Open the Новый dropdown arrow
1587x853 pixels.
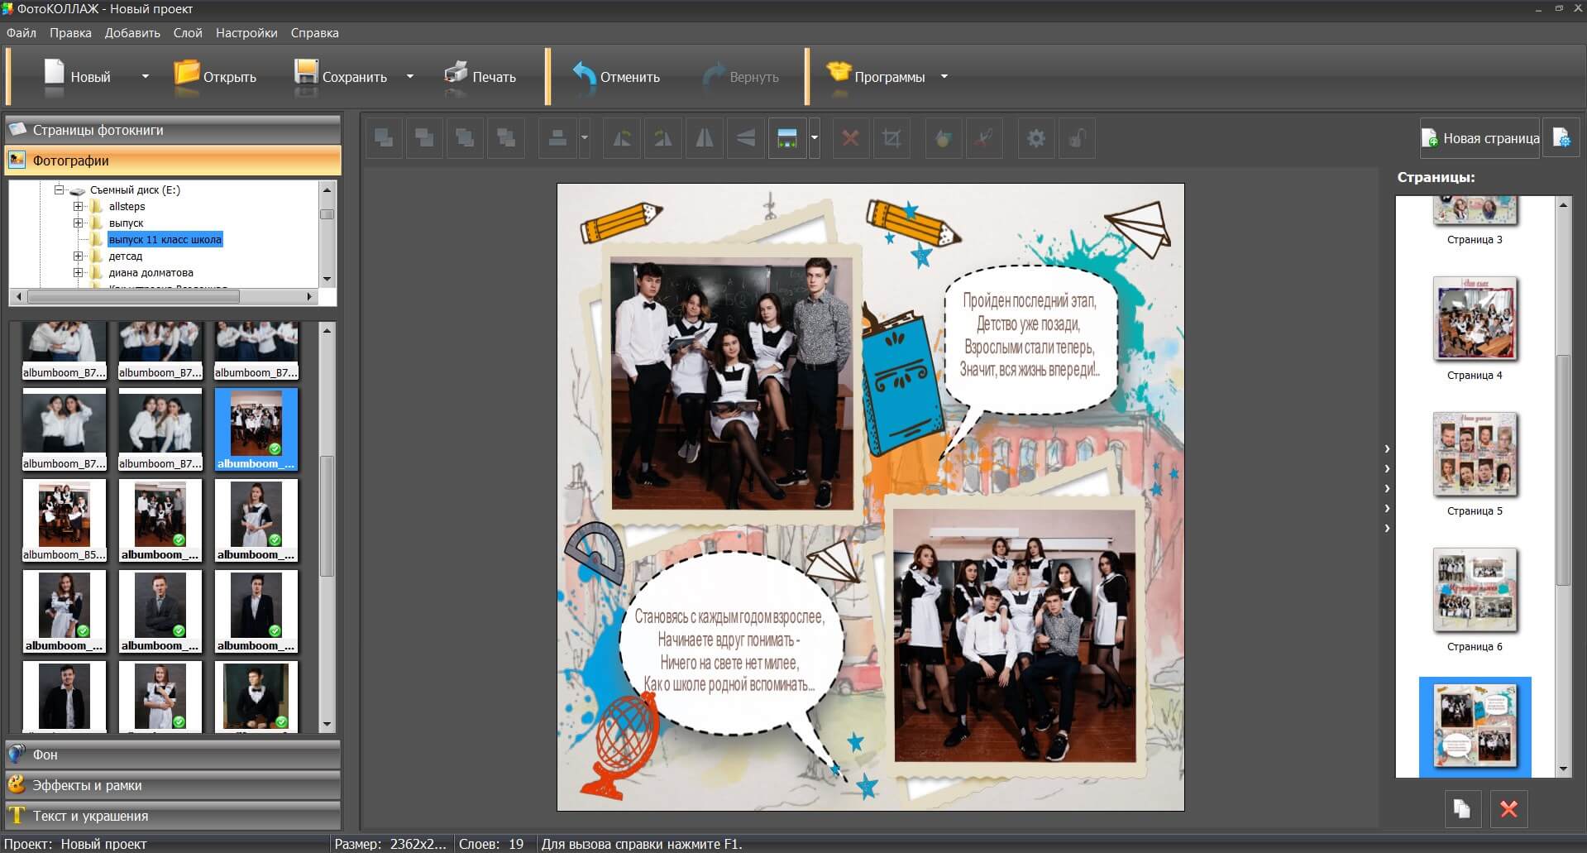146,76
